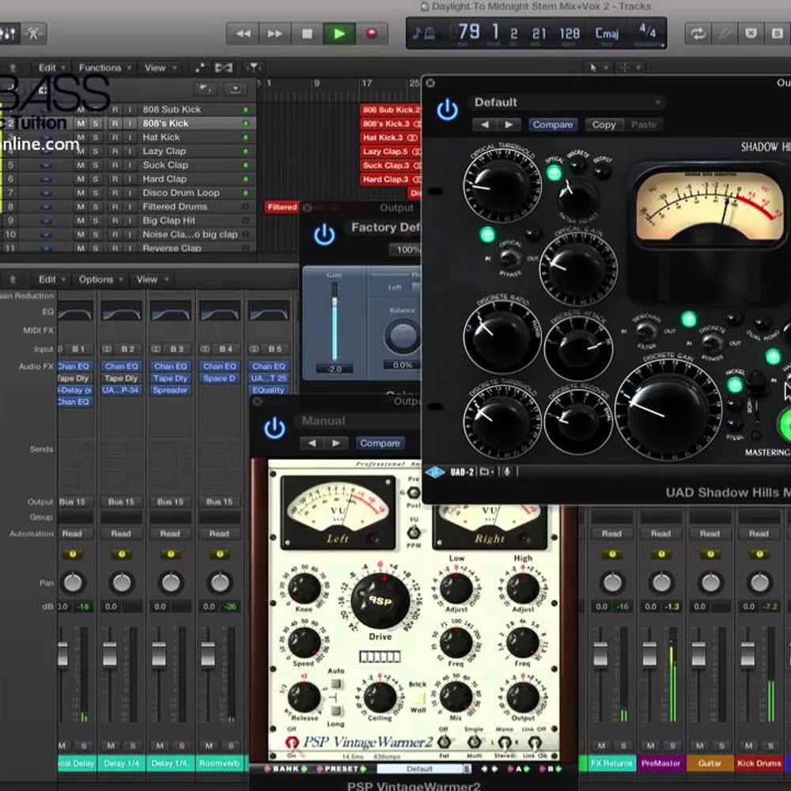Toggle power on Shadow Hills plugin
The image size is (791, 791).
tap(448, 110)
